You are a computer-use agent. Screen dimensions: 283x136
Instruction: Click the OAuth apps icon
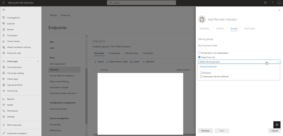point(4,79)
